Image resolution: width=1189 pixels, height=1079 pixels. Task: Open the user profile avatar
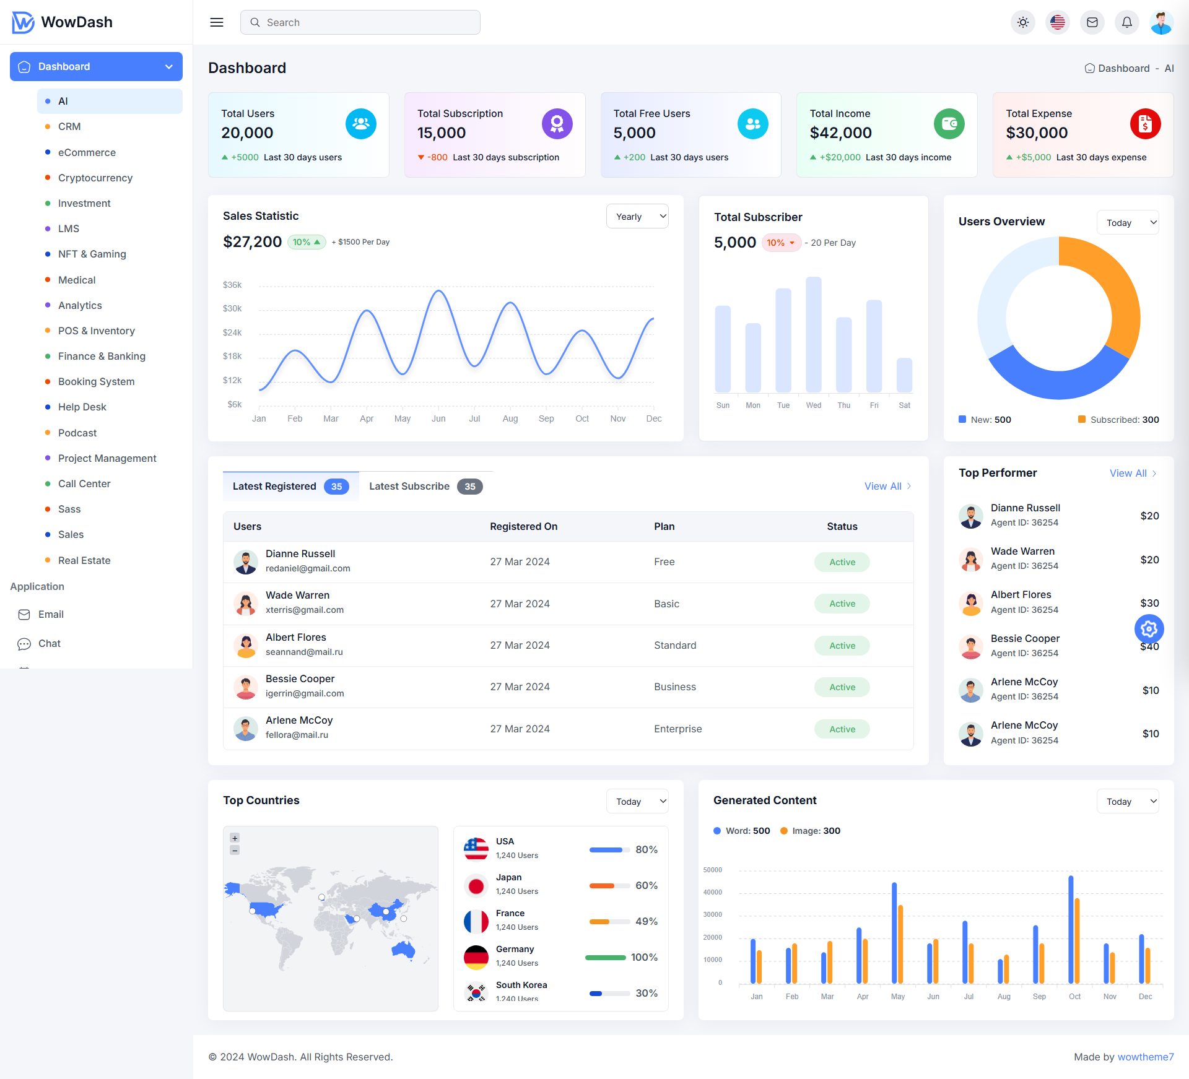[1162, 22]
